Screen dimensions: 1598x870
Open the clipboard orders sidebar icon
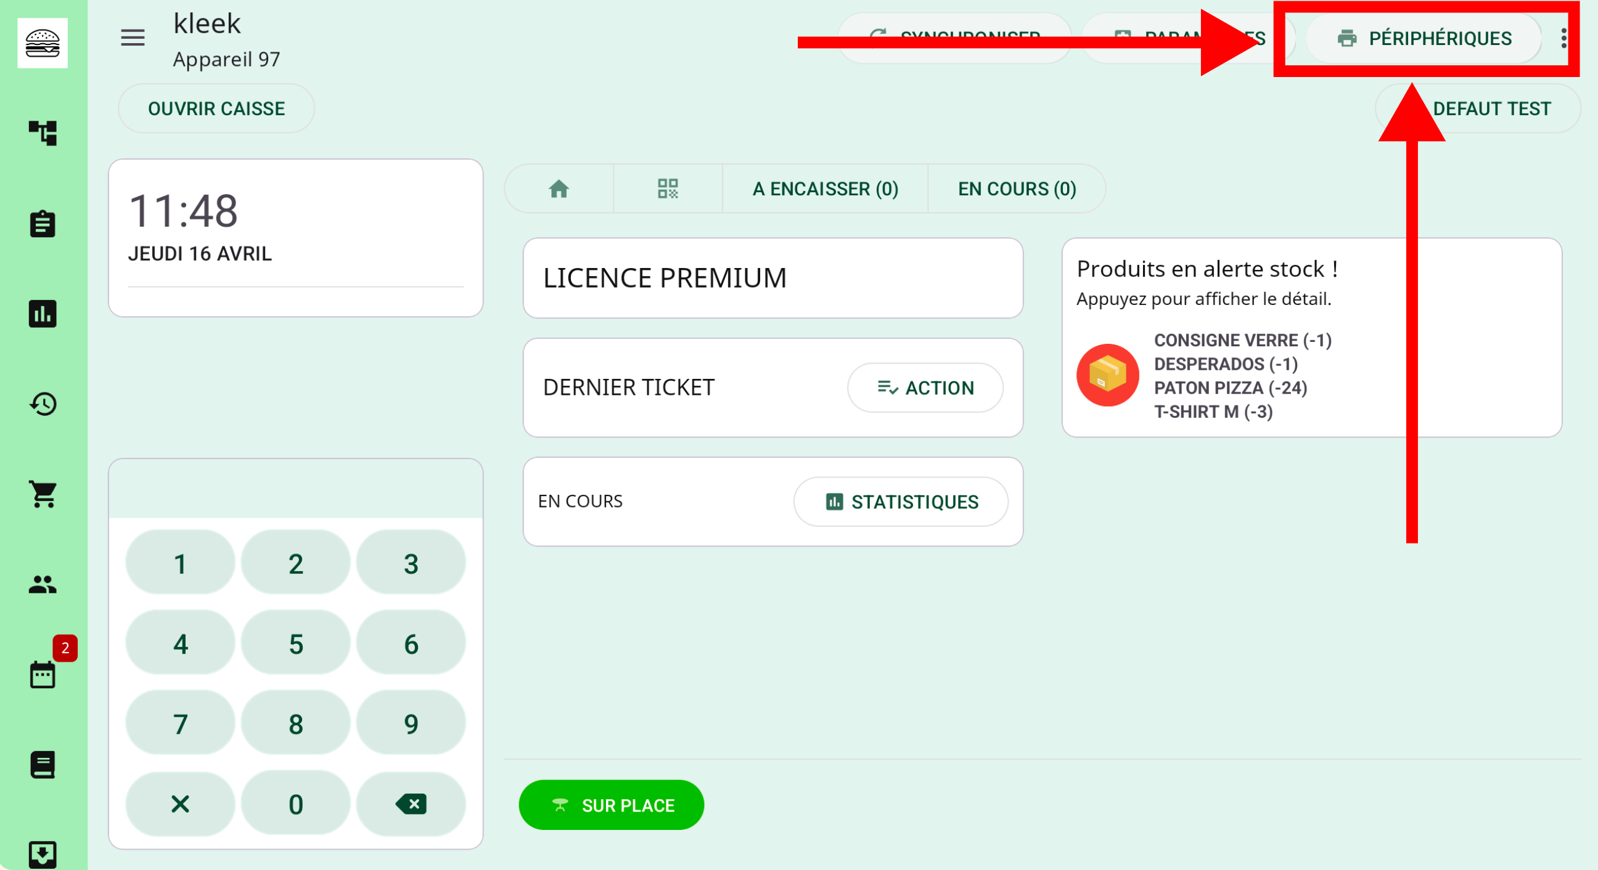click(x=42, y=224)
